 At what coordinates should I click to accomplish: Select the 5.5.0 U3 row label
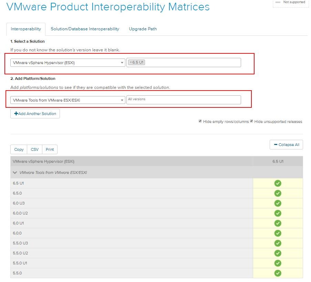pos(20,243)
